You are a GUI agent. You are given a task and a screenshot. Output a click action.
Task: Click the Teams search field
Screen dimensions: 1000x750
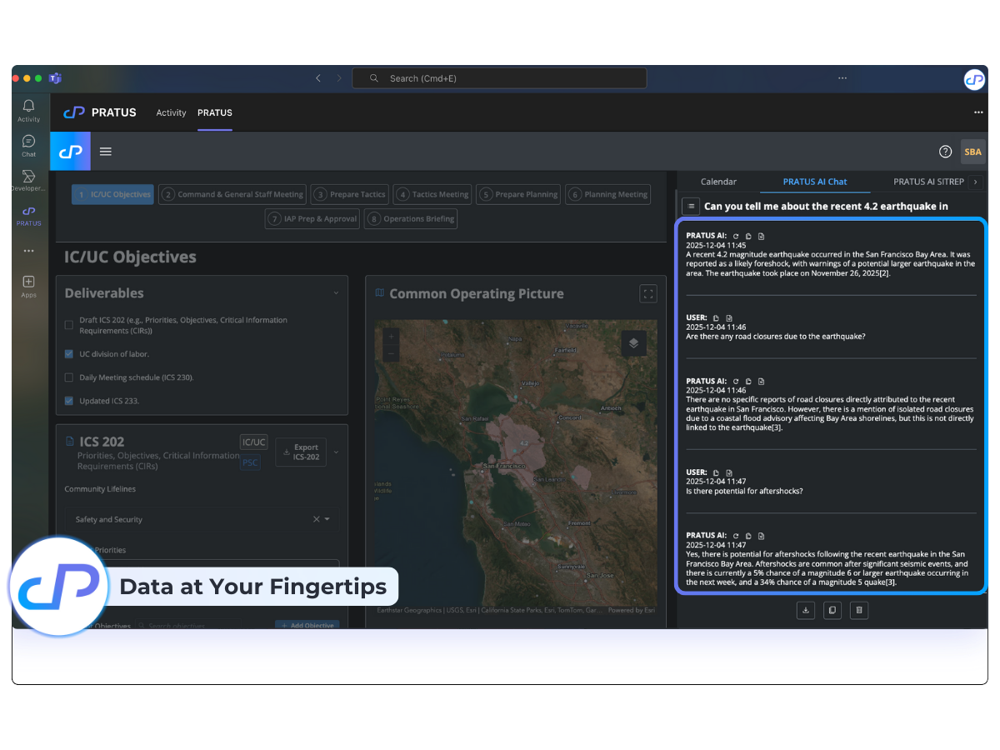click(500, 78)
